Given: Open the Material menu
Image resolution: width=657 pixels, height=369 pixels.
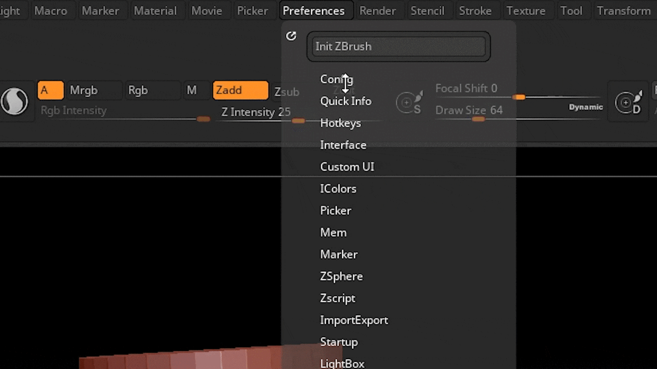Looking at the screenshot, I should tap(155, 10).
